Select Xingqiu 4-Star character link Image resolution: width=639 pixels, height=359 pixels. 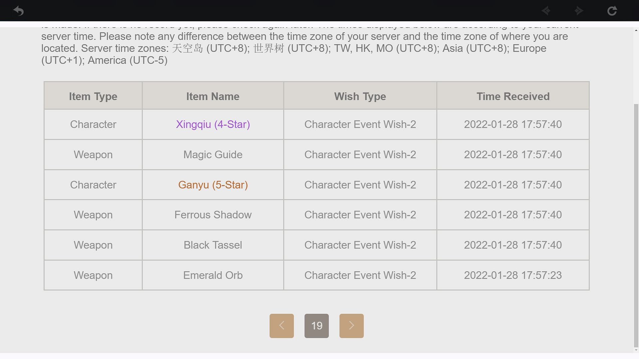coord(213,124)
